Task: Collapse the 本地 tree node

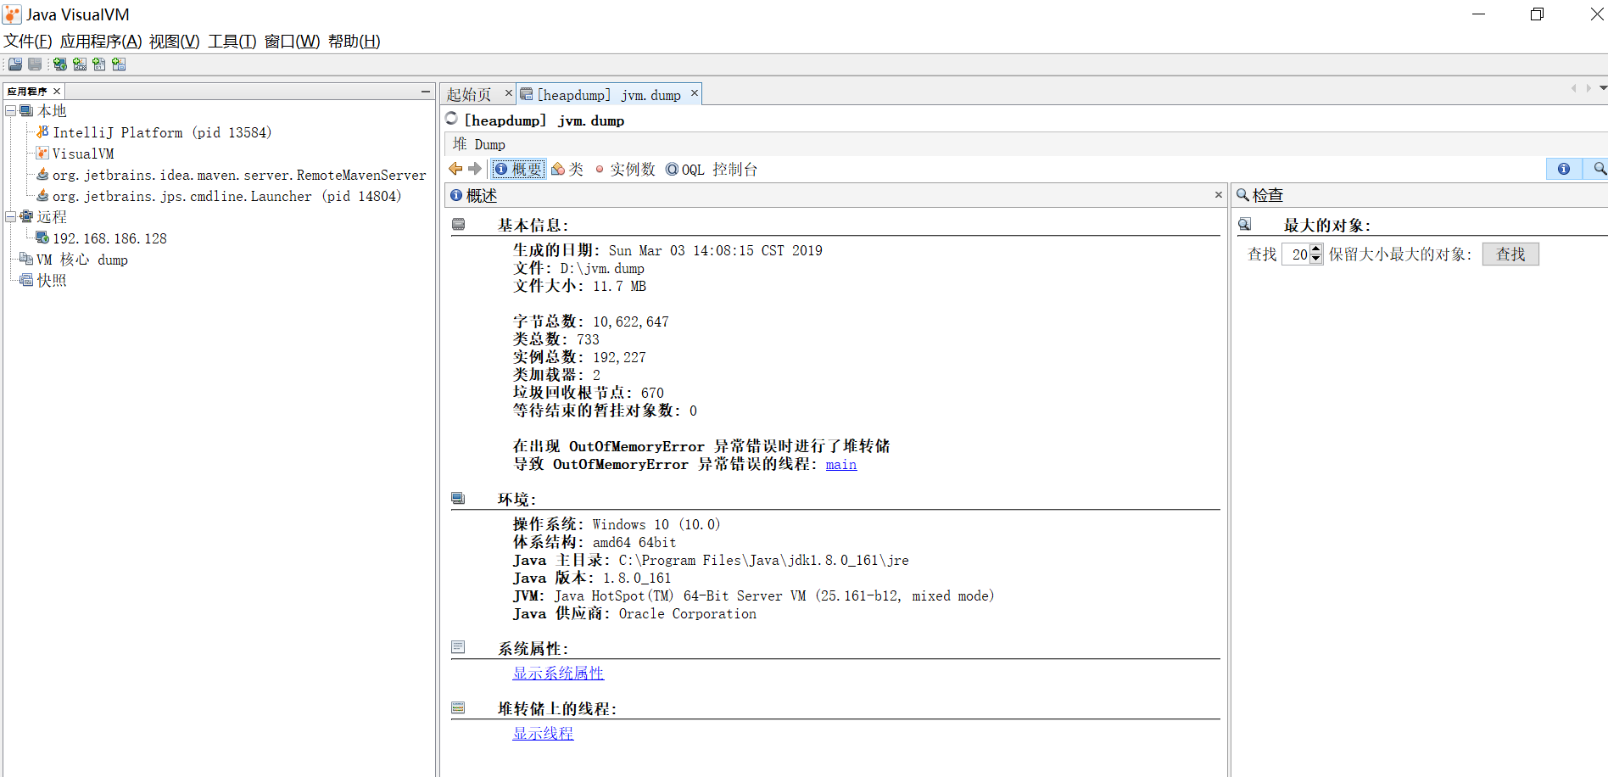Action: point(10,110)
